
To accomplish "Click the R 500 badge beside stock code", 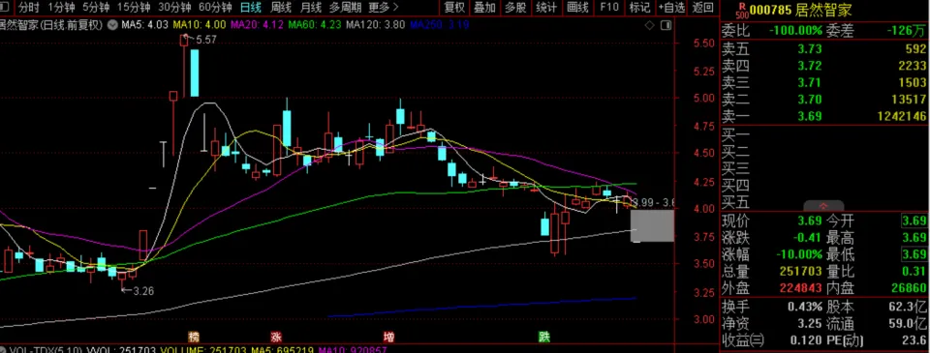I will 741,10.
